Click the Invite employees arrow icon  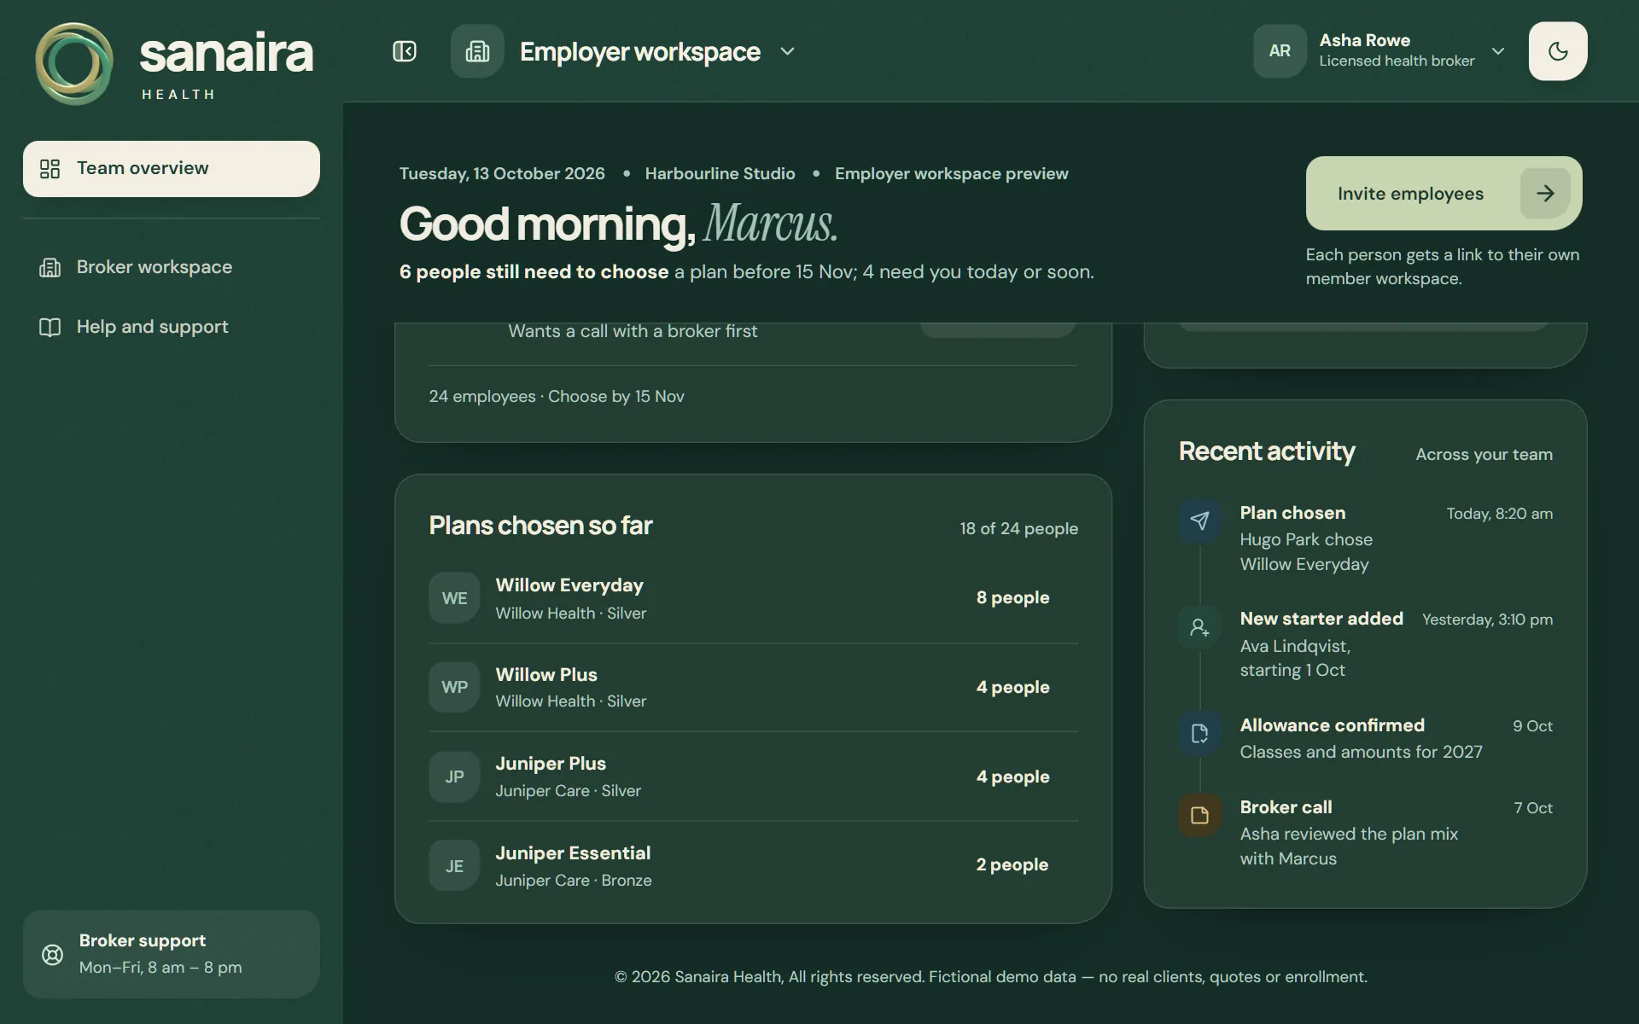[1545, 193]
